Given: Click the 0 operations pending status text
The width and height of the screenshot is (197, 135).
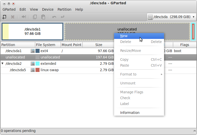Looking at the screenshot, I should 18,131.
